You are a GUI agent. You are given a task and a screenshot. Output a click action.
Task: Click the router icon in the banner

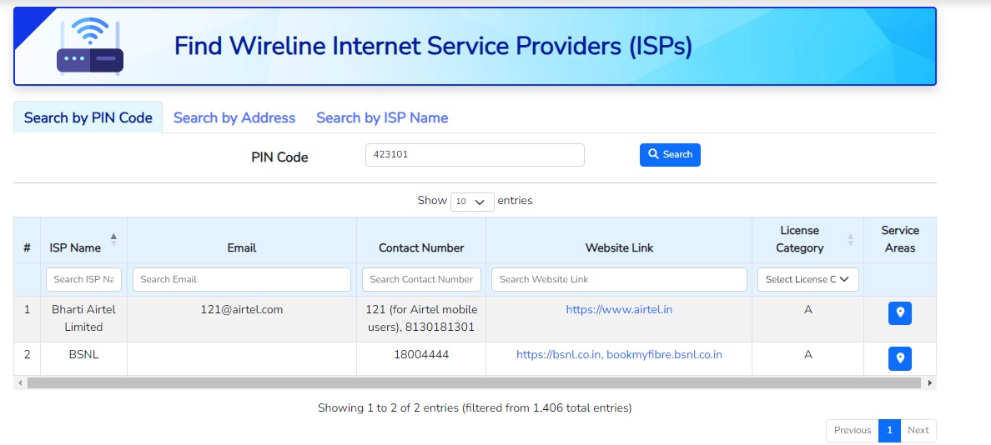click(90, 47)
